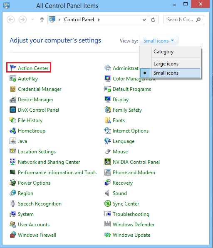
Task: Click the search magnifier icon
Action: [198, 20]
